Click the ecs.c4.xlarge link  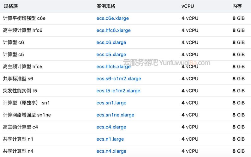[111, 127]
